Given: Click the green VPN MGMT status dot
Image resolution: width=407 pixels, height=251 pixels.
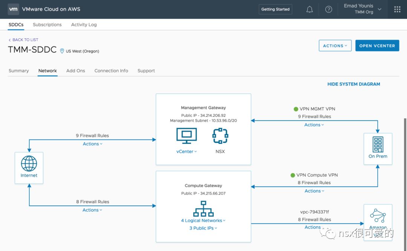Looking at the screenshot, I should pos(296,109).
